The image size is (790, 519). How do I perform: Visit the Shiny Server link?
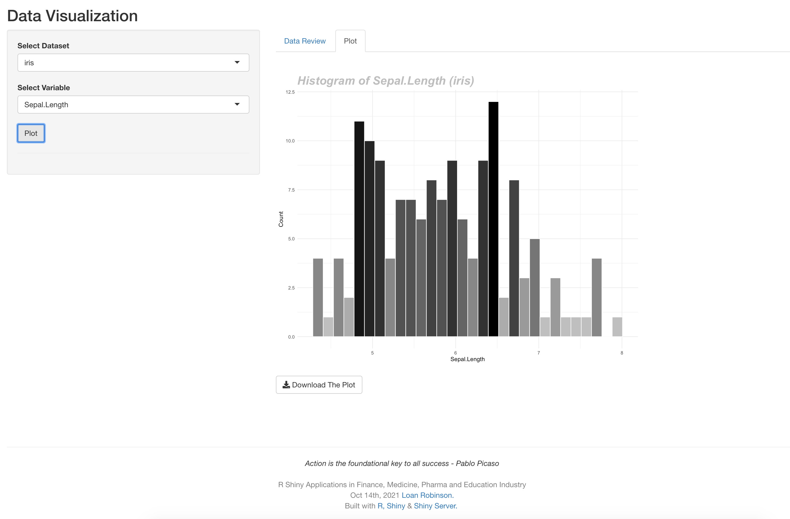coord(435,506)
